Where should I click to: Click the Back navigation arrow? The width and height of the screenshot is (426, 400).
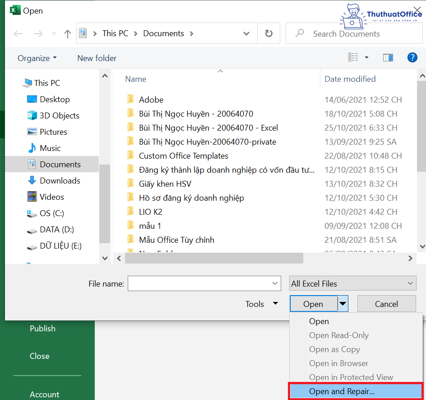[x=18, y=33]
